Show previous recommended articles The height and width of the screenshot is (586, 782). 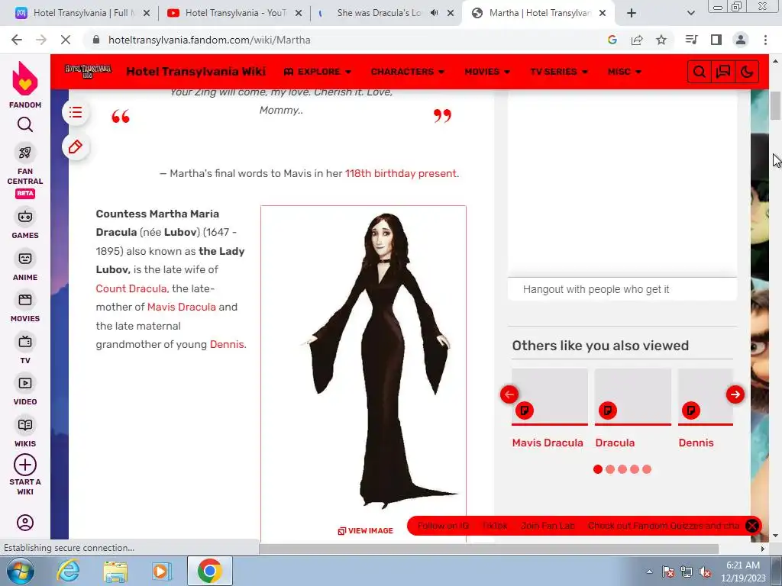(509, 394)
